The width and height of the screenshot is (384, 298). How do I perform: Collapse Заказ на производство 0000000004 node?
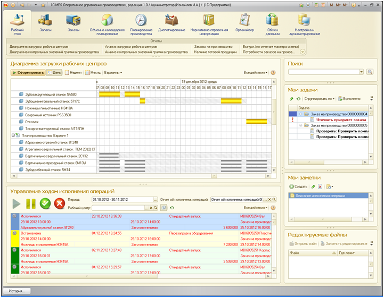coord(301,114)
